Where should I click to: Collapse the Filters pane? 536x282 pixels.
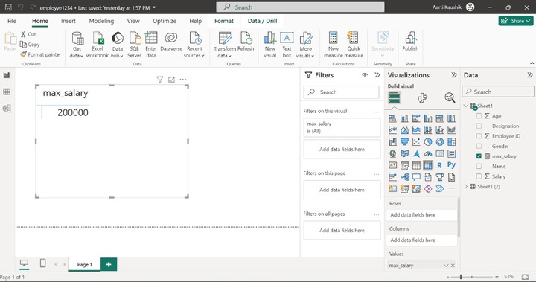point(377,75)
